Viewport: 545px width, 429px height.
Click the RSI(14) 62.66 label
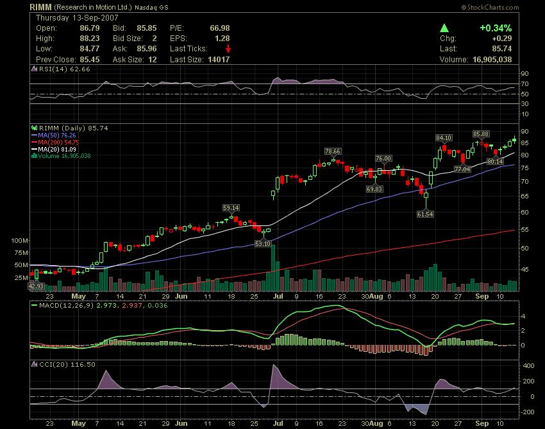[x=64, y=69]
